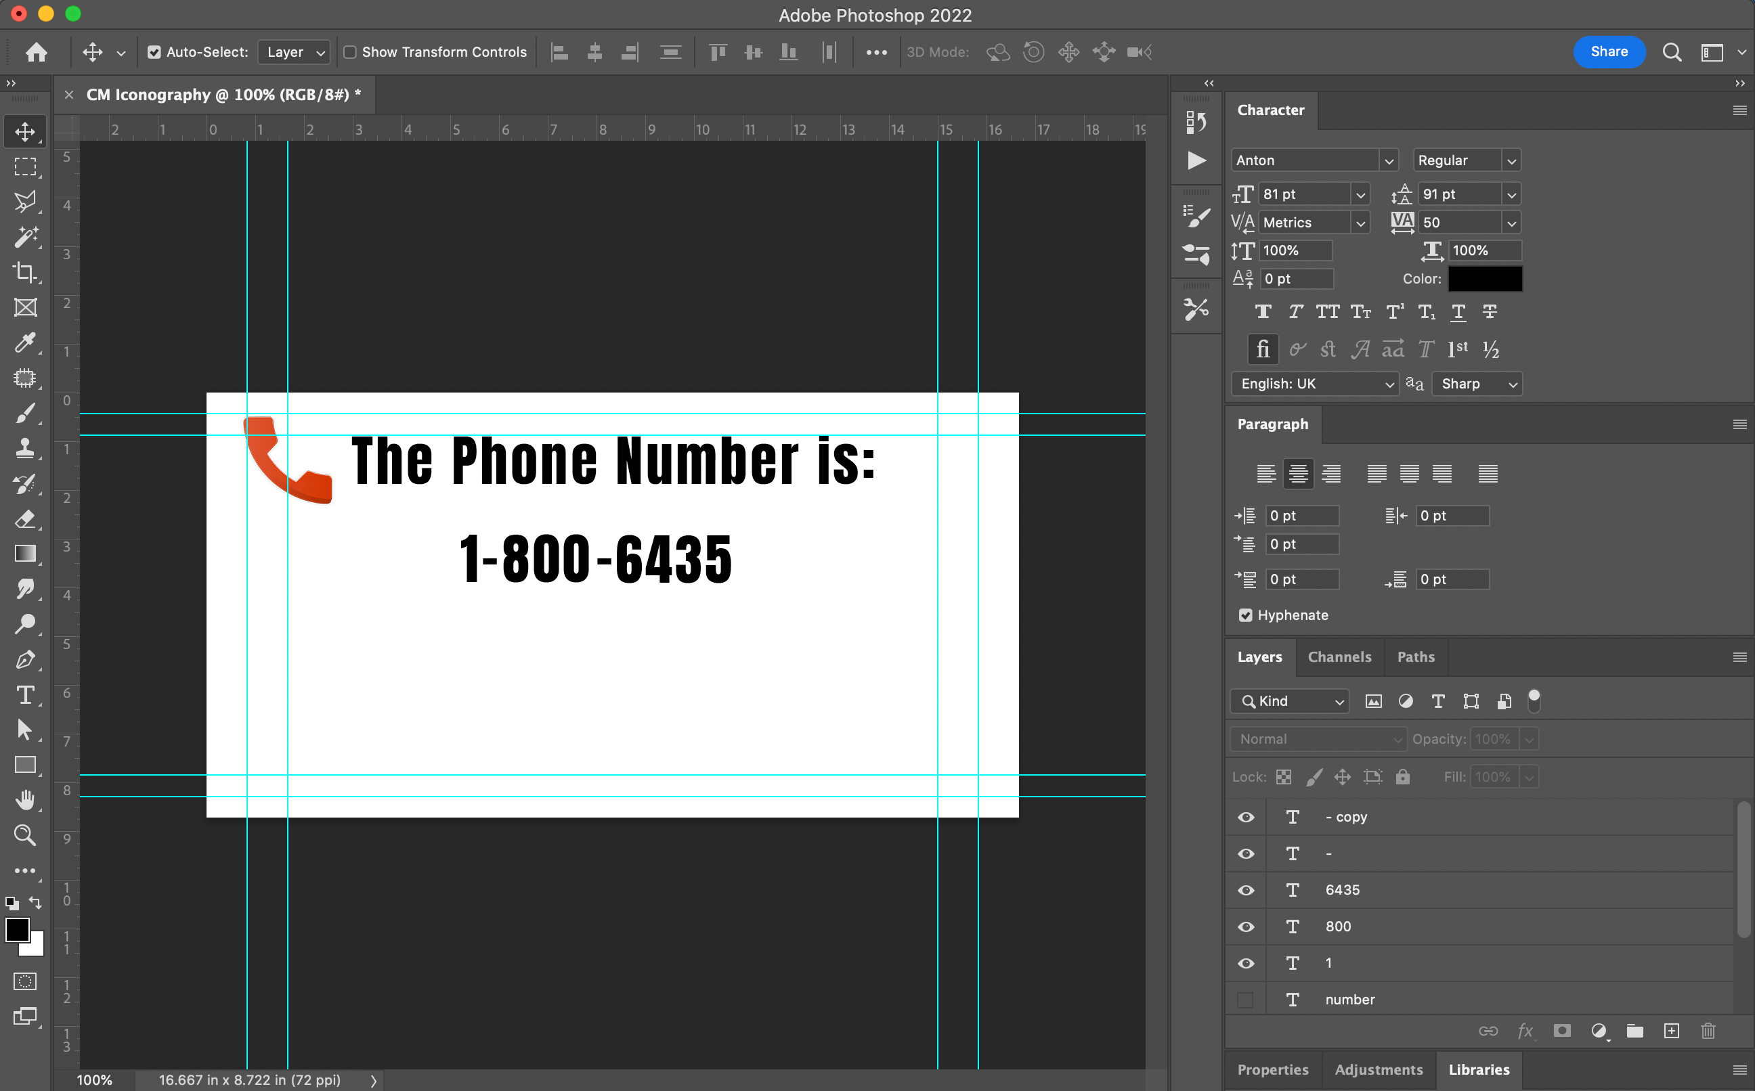Screen dimensions: 1755x1091
Task: Show the number layer visibility
Action: point(1246,999)
